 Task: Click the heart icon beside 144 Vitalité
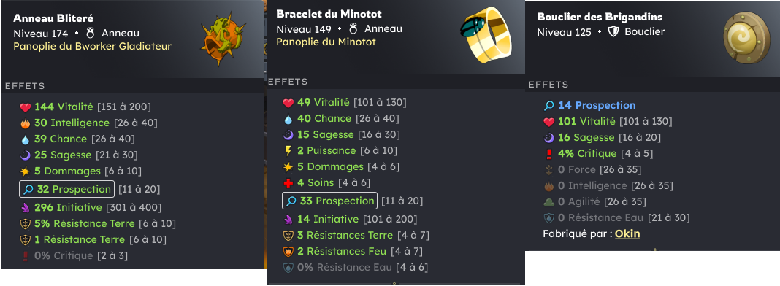click(x=26, y=107)
